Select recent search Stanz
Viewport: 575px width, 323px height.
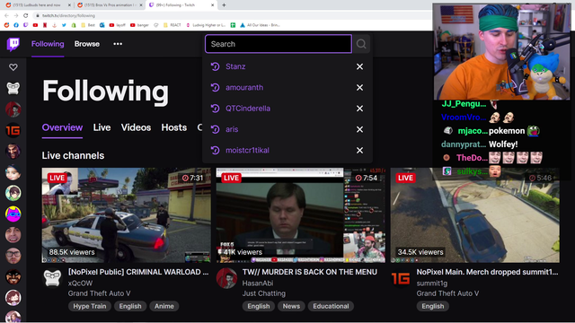pyautogui.click(x=235, y=66)
